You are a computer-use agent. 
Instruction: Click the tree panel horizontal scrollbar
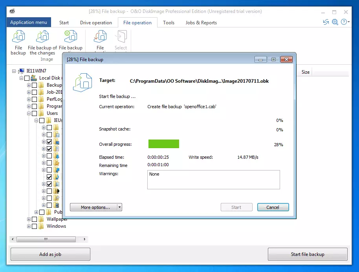47,239
